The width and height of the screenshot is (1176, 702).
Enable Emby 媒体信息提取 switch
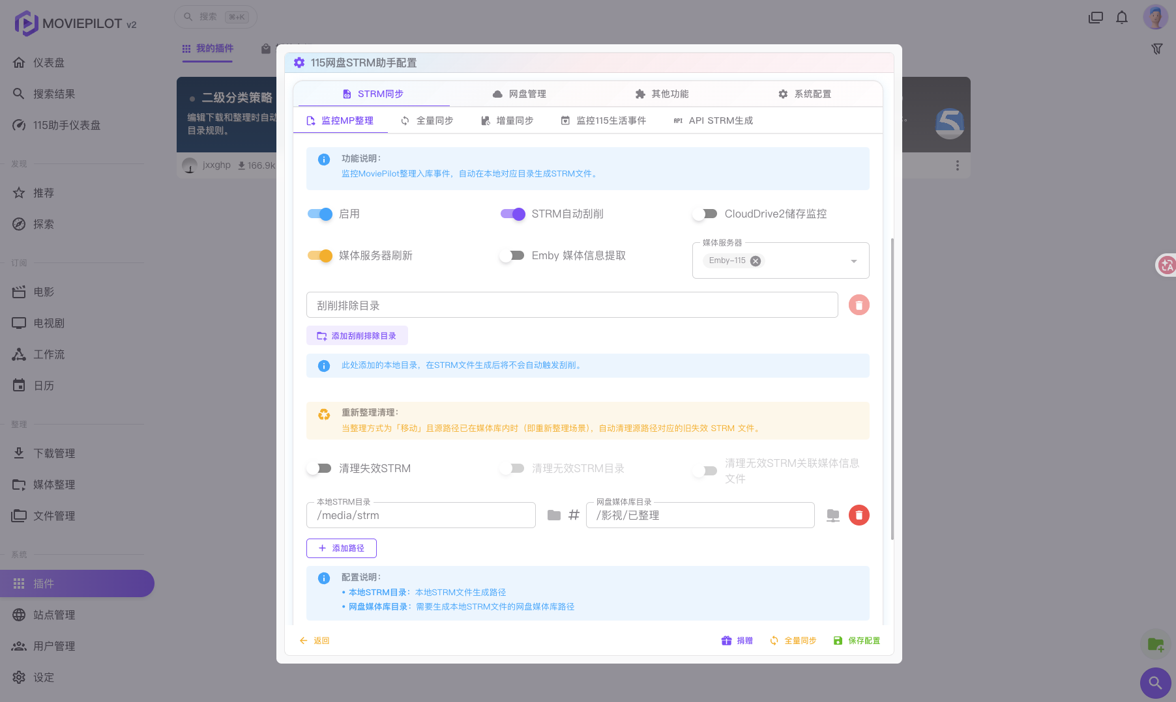[512, 255]
